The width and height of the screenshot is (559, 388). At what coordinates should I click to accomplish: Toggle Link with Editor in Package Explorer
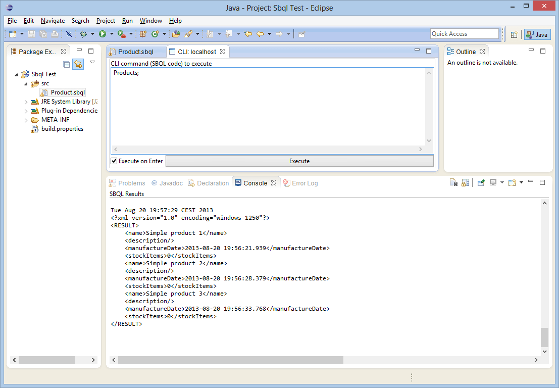(78, 64)
